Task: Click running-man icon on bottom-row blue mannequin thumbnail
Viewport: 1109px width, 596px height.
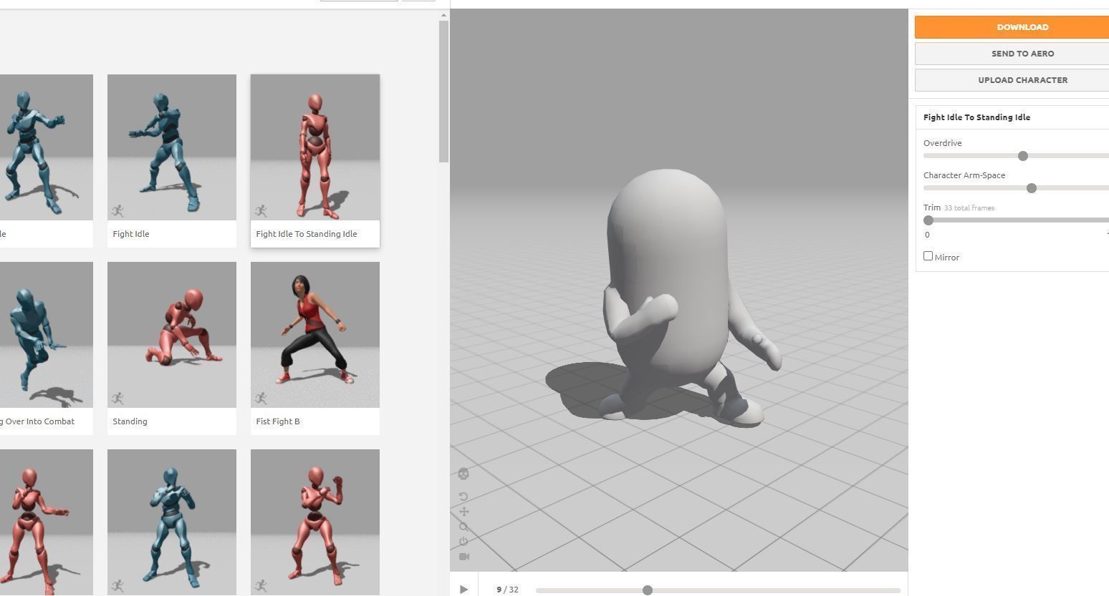Action: [x=118, y=585]
